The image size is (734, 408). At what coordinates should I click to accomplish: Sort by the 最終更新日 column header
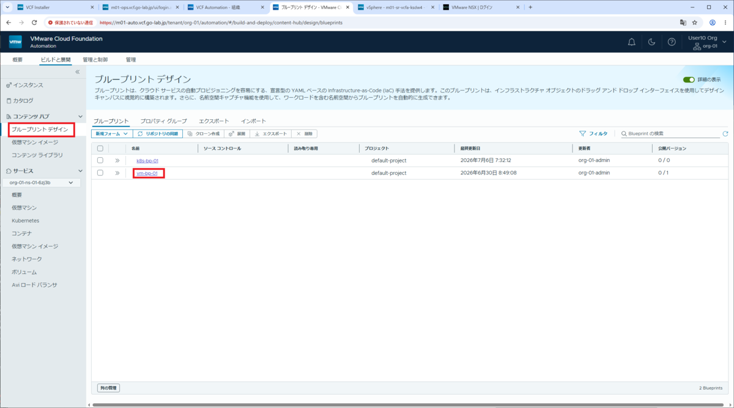coord(470,149)
